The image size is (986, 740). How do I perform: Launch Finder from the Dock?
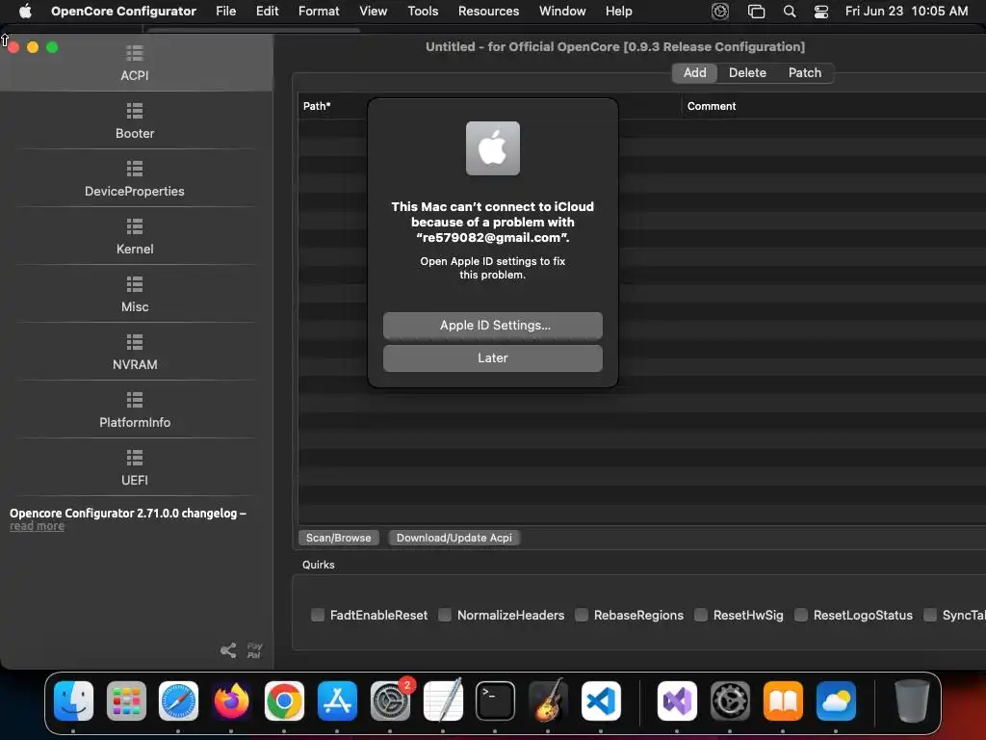click(x=73, y=701)
